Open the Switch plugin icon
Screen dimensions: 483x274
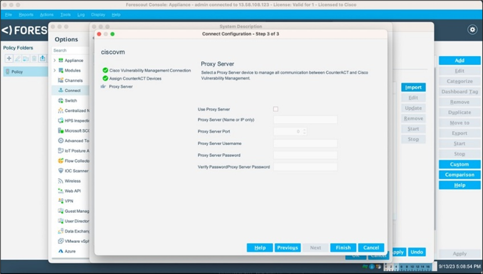(61, 101)
